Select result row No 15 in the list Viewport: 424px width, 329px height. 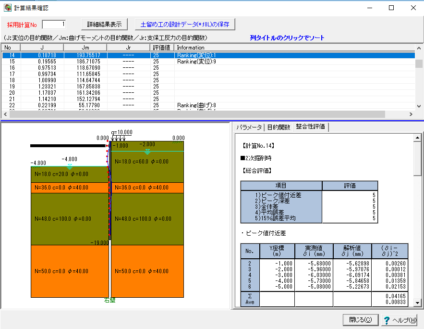click(x=12, y=62)
